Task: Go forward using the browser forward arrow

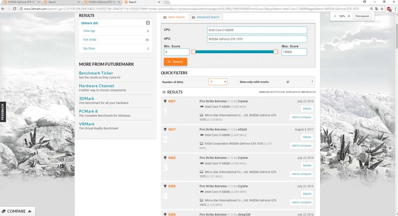Action: point(9,8)
